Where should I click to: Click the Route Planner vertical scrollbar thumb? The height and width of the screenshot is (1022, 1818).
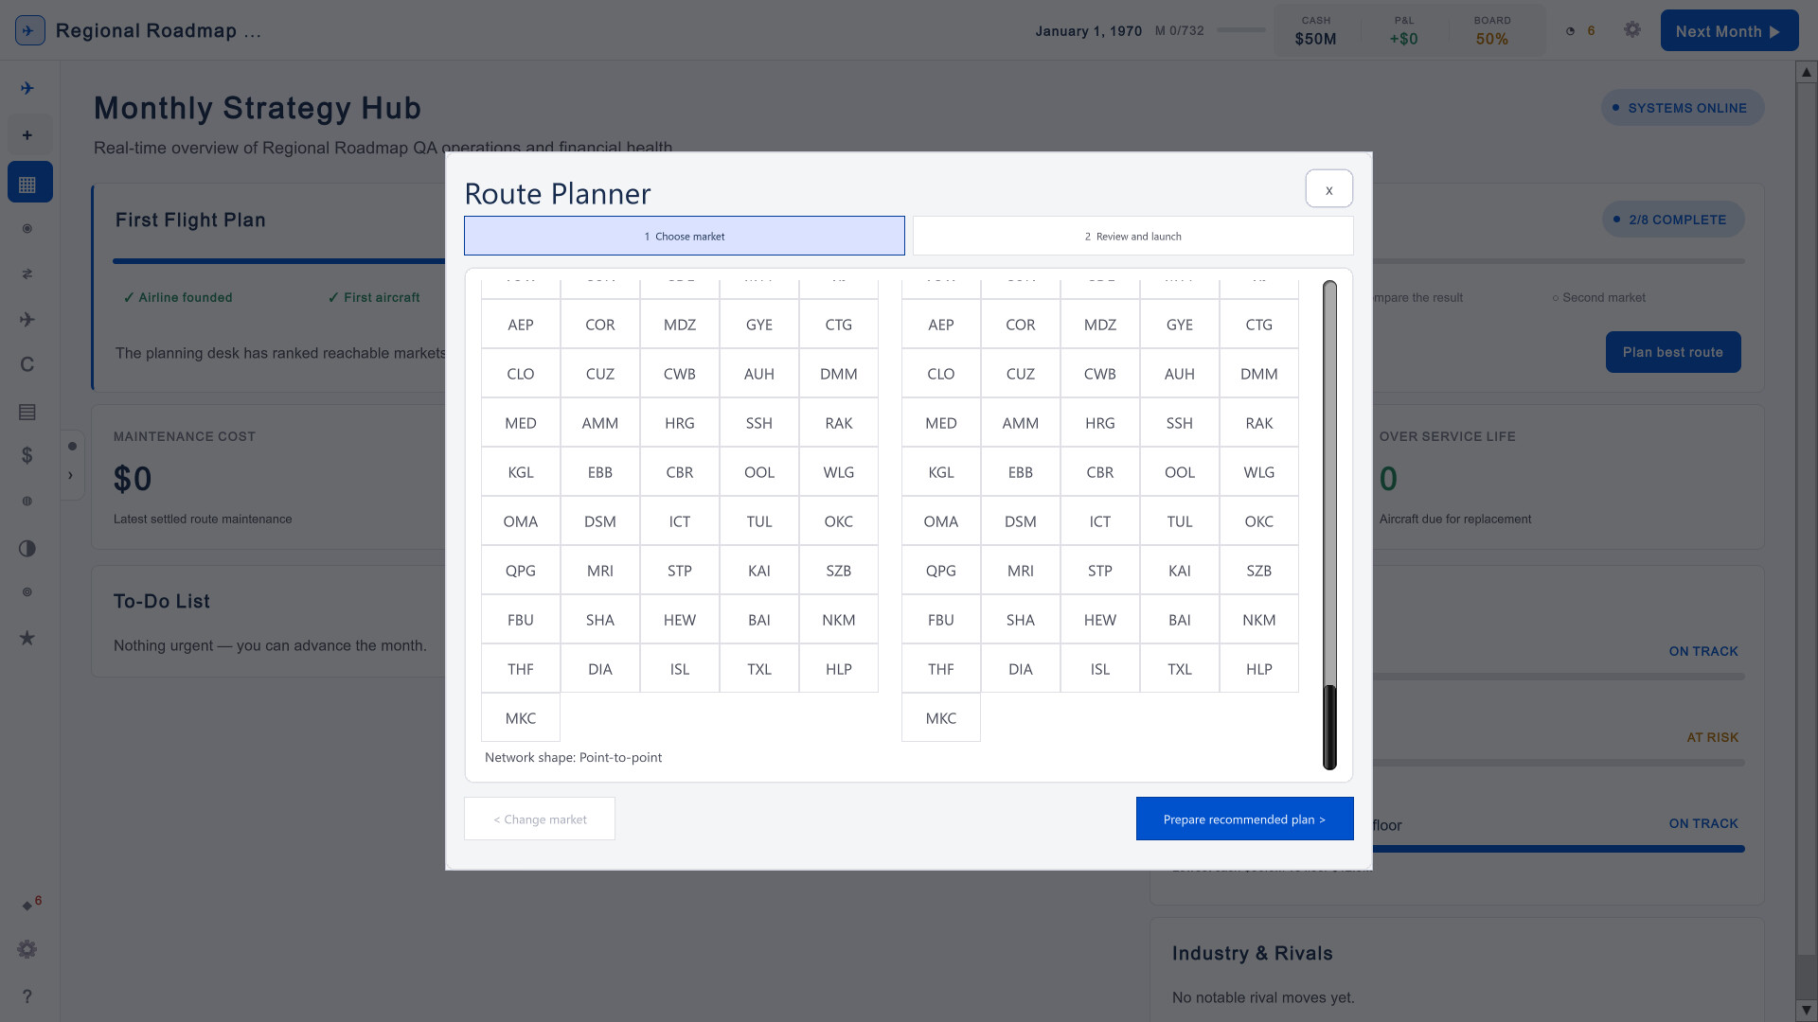pyautogui.click(x=1329, y=726)
